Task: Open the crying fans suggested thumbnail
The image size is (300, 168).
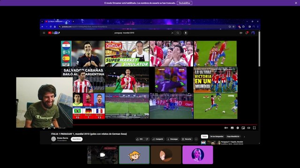Action: [171, 54]
